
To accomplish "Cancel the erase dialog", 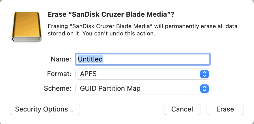I will click(x=182, y=109).
